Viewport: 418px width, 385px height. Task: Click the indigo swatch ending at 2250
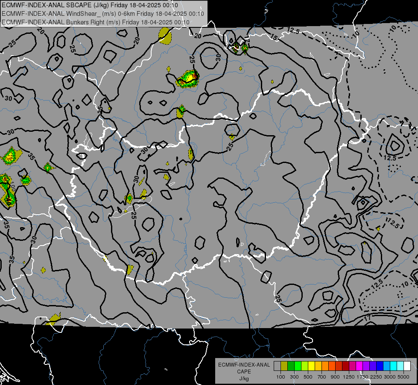click(x=373, y=366)
